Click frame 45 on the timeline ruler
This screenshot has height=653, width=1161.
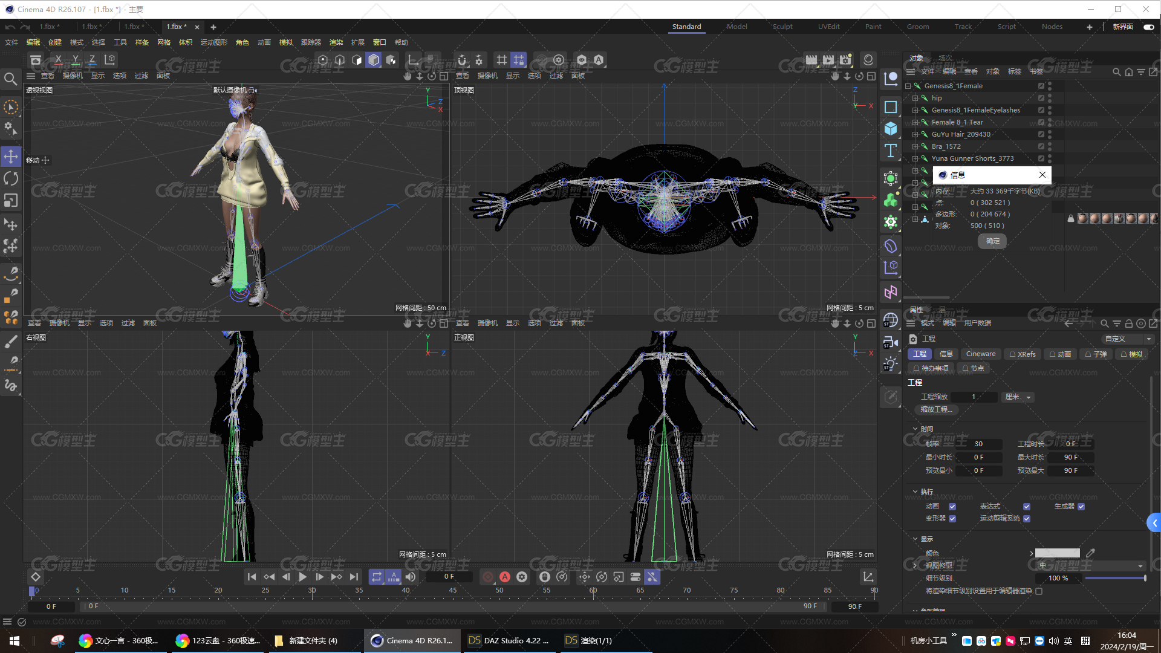452,591
